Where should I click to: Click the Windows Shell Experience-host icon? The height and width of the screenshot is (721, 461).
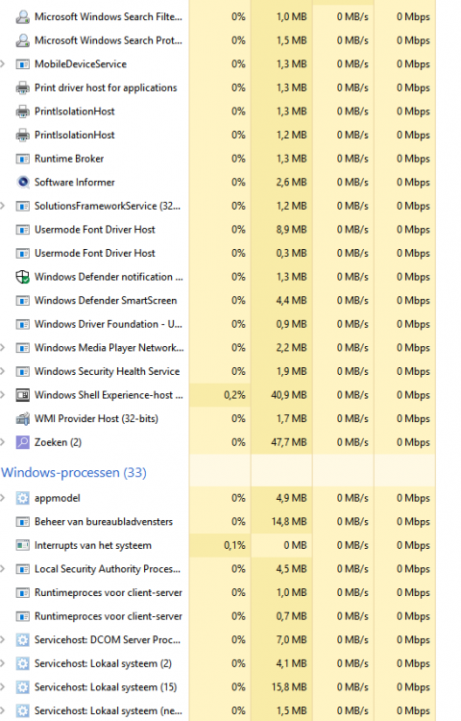(22, 395)
